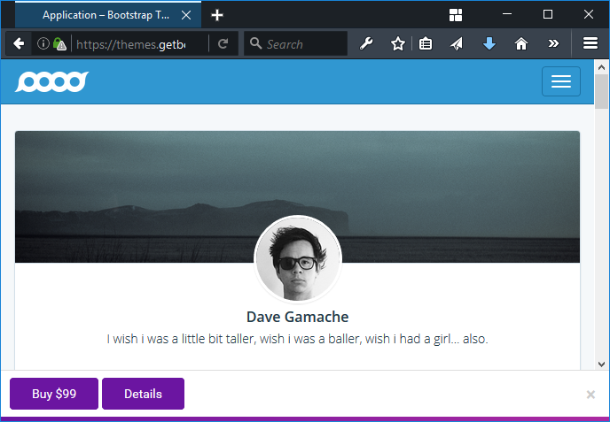Go to the home page icon
610x422 pixels.
[521, 43]
